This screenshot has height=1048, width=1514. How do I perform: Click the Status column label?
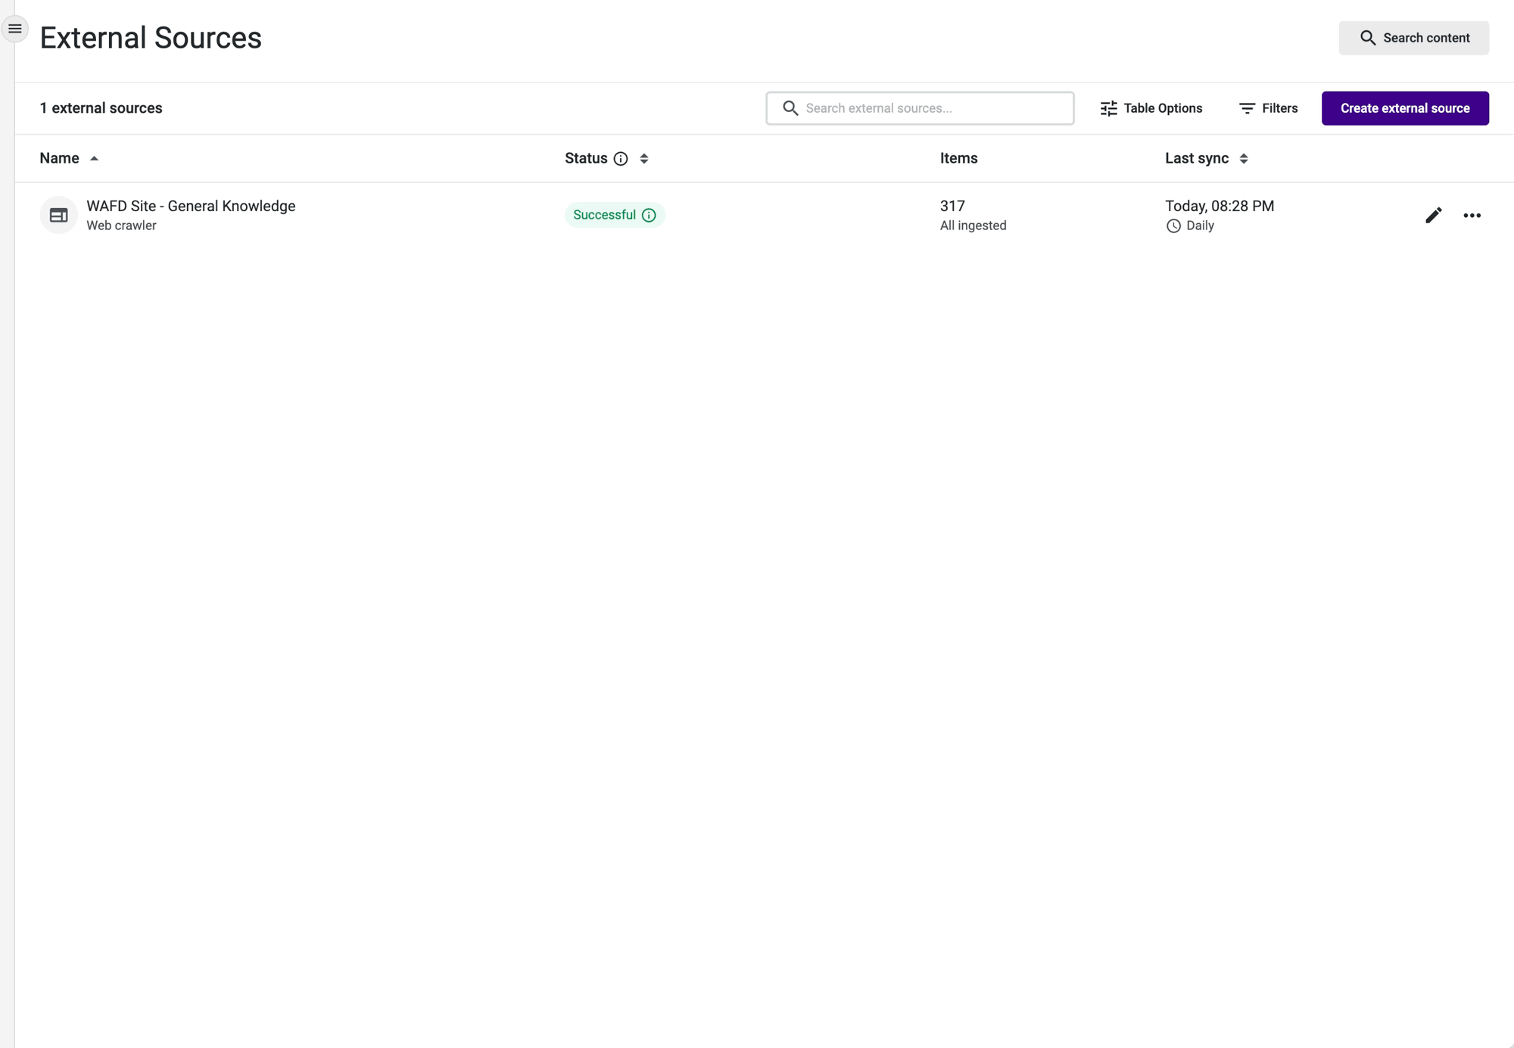coord(586,158)
